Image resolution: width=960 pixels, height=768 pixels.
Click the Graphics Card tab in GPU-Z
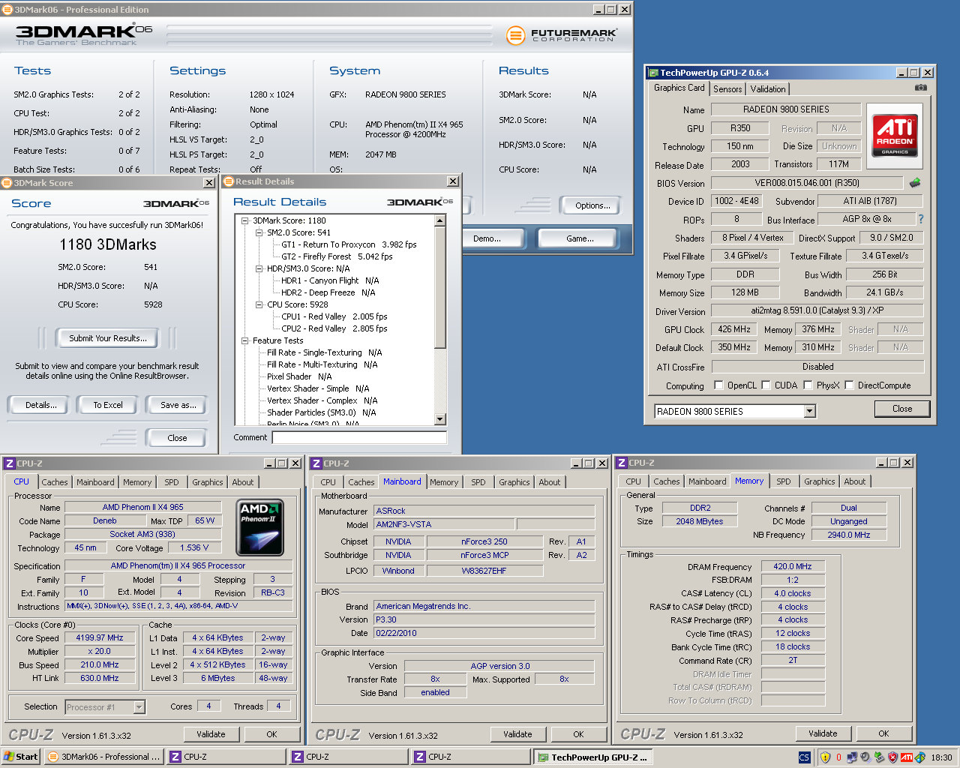coord(679,88)
